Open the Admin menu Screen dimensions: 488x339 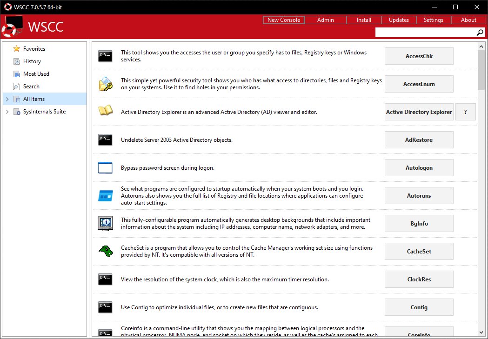point(326,20)
